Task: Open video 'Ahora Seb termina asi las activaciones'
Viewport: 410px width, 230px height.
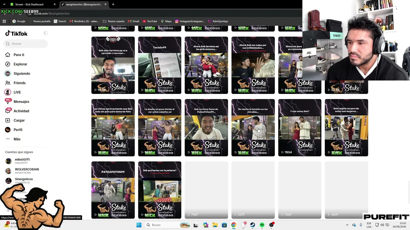Action: (206, 65)
